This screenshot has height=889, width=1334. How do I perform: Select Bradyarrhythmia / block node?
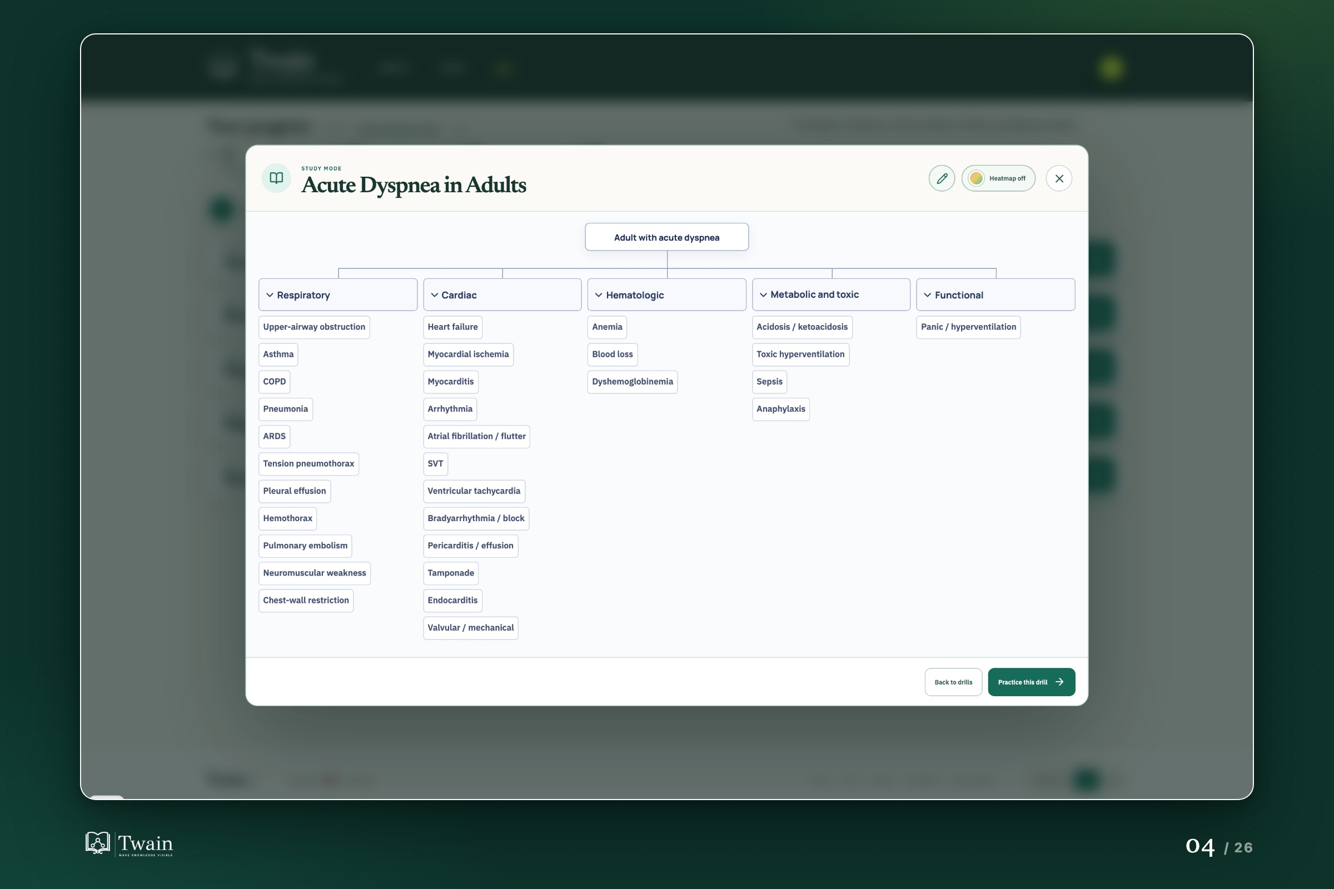pos(476,518)
